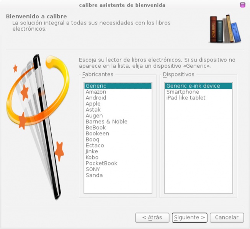Select Generic in the Fabricantes list
Image resolution: width=250 pixels, height=229 pixels.
tap(118, 86)
